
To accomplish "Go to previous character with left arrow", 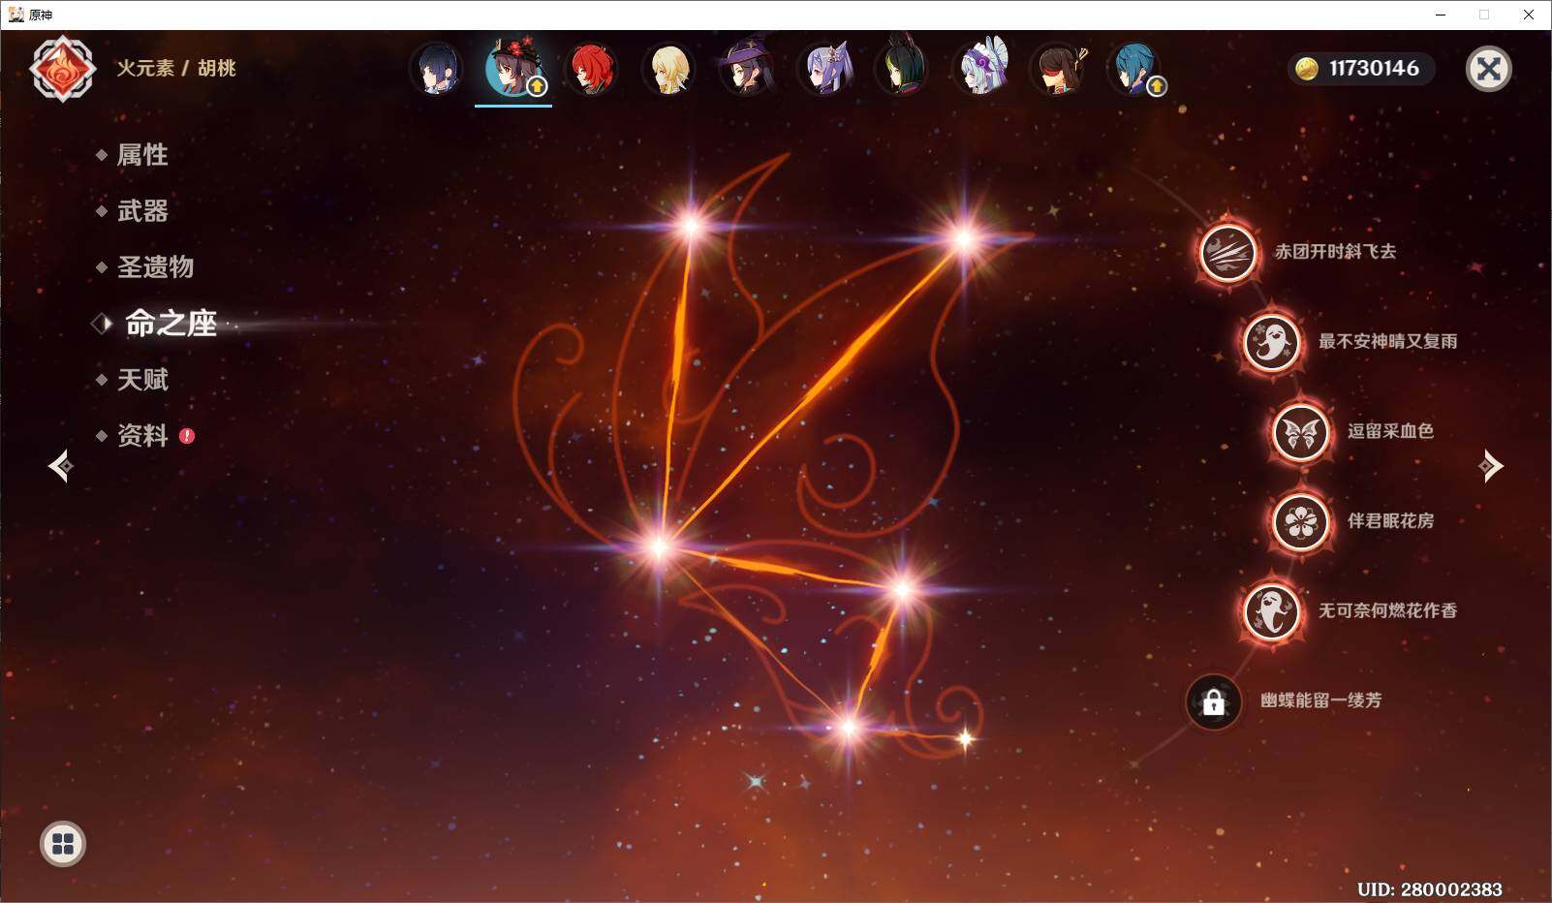I will click(60, 466).
